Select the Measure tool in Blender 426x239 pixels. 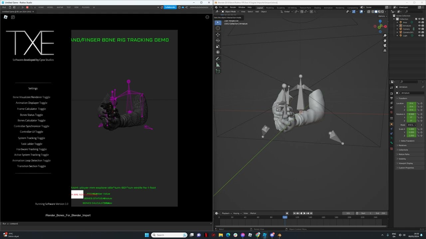point(218,65)
